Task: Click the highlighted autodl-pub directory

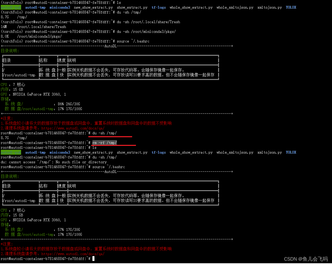Action: tap(11, 7)
